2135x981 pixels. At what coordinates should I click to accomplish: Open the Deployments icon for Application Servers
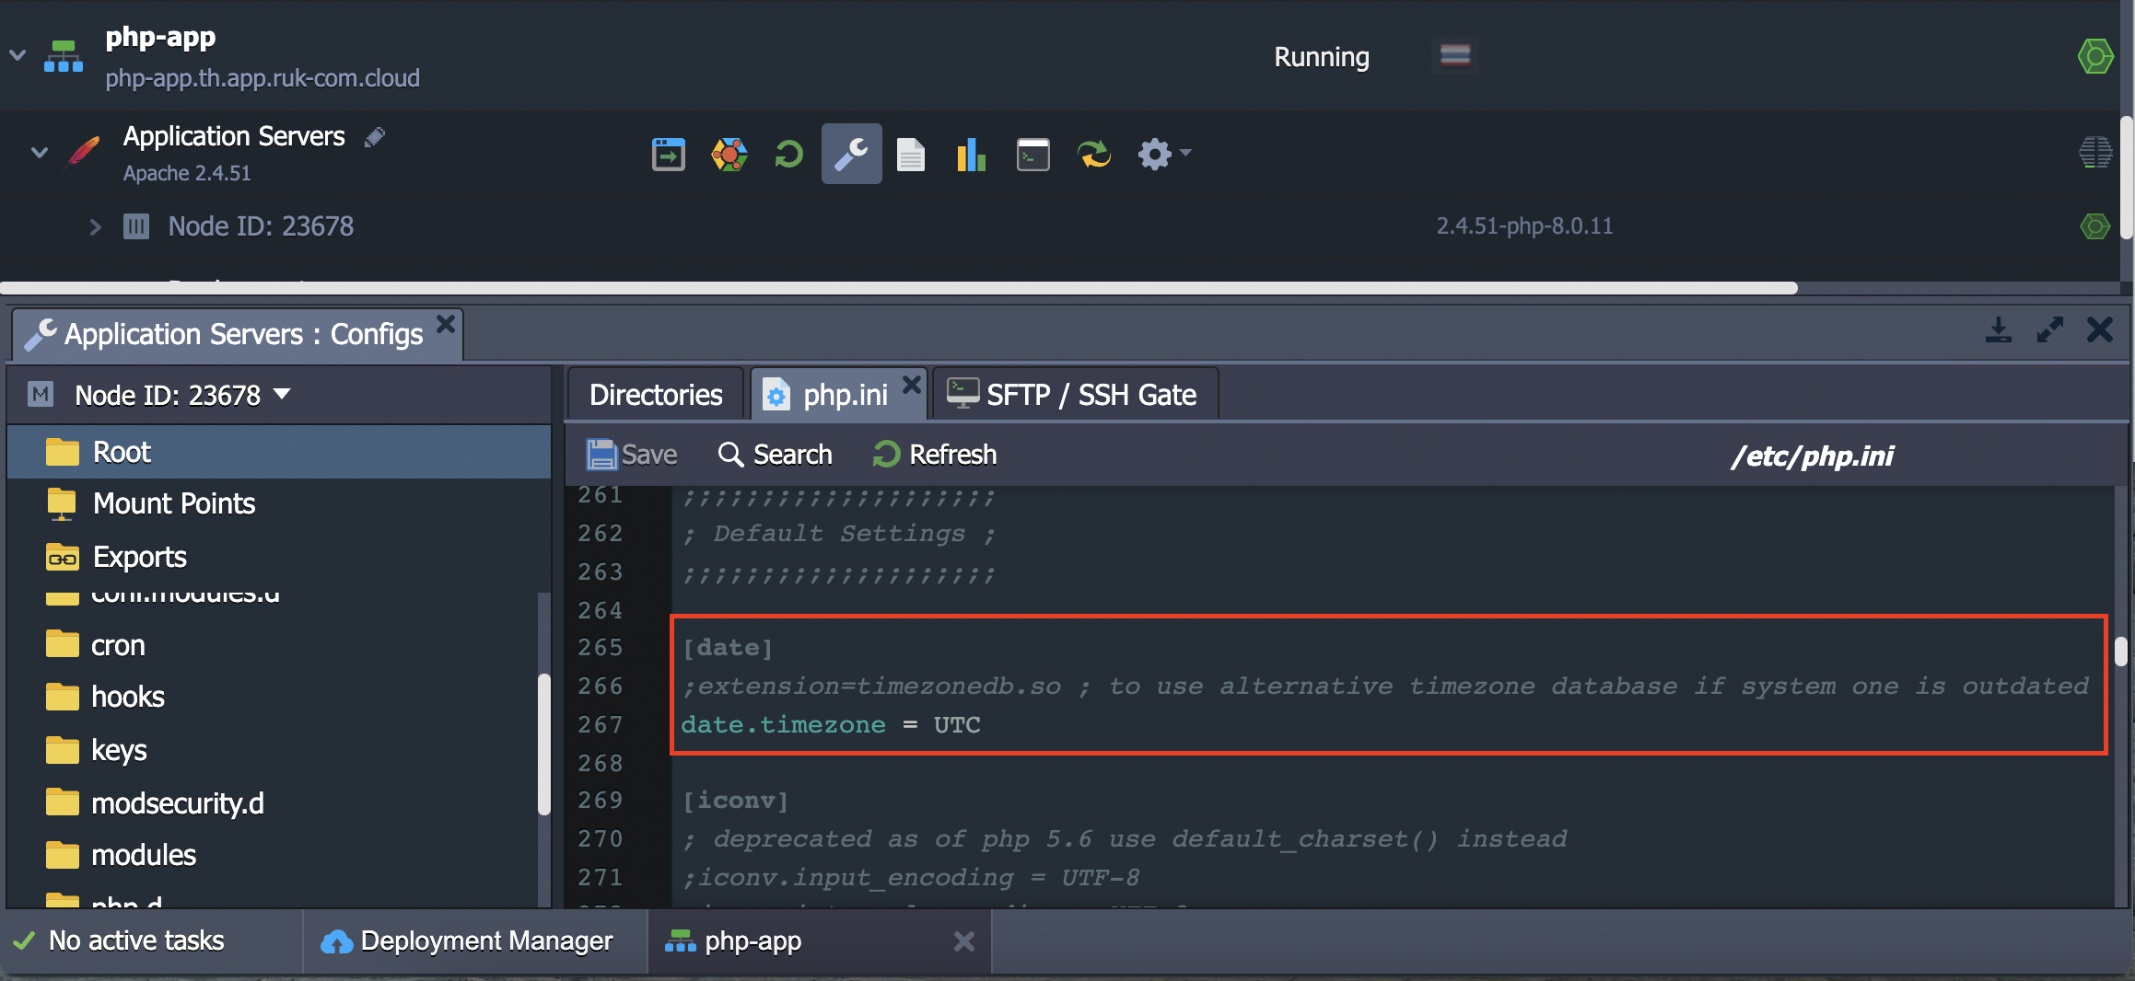tap(669, 154)
